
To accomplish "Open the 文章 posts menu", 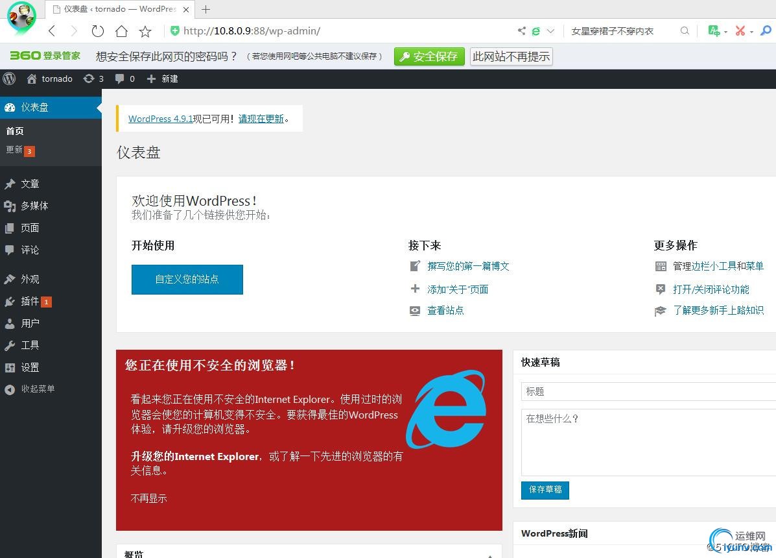I will (51, 184).
